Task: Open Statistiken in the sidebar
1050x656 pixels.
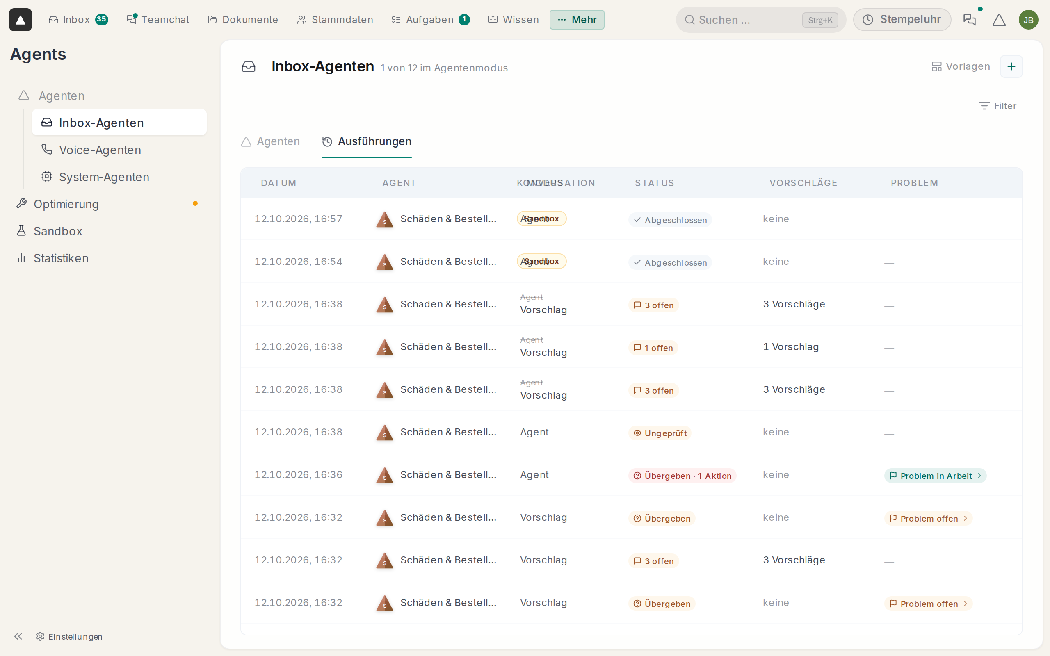Action: tap(107, 258)
